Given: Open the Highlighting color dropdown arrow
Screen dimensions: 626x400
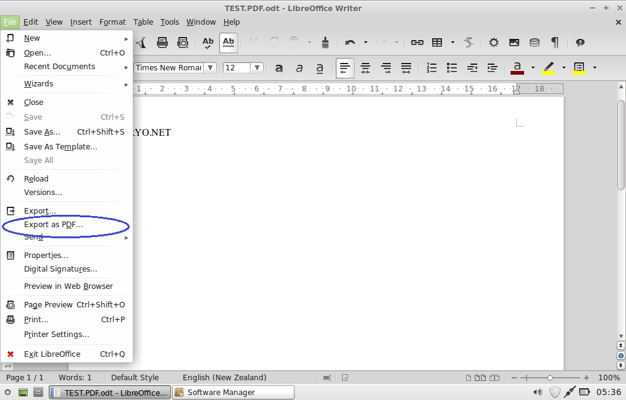Looking at the screenshot, I should pos(564,68).
